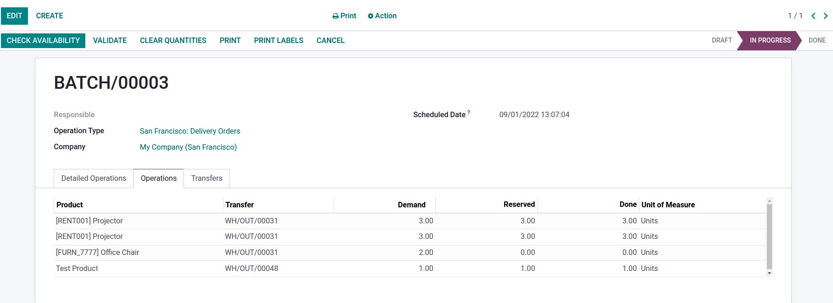Screen dimensions: 833x303
Task: Select the IN PROGRESS status stage
Action: coord(770,40)
